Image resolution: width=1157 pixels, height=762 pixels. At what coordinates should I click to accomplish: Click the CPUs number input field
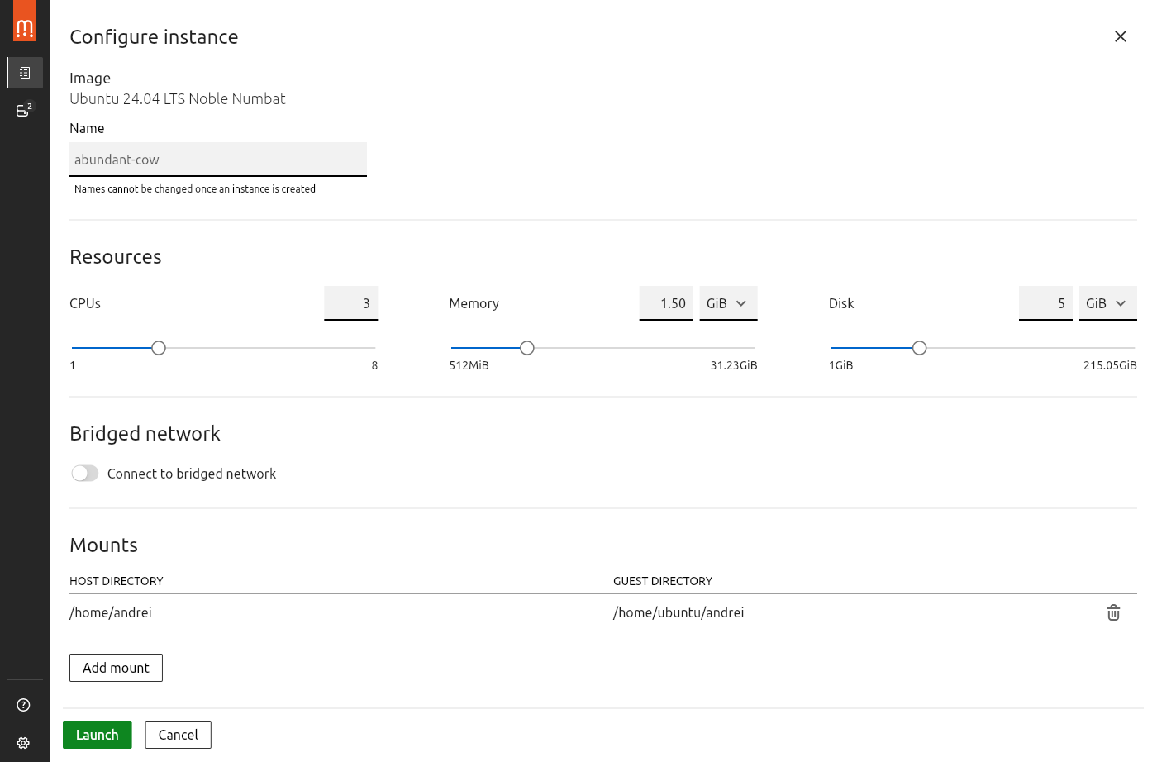click(350, 303)
